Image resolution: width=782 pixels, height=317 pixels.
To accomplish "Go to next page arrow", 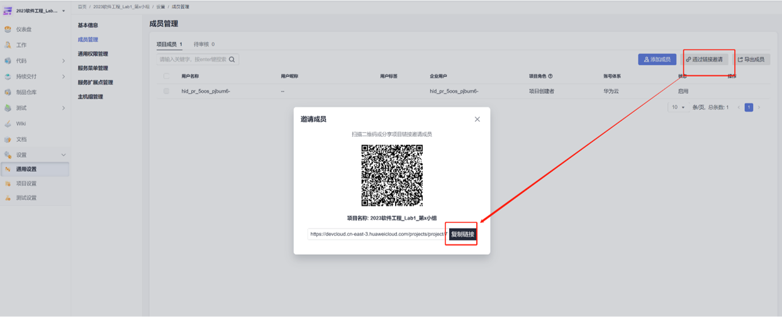I will click(759, 107).
